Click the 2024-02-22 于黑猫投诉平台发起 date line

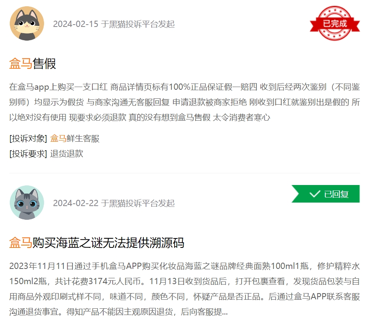point(114,203)
